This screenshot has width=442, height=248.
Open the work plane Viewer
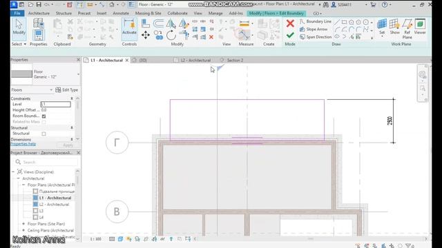[x=420, y=27]
